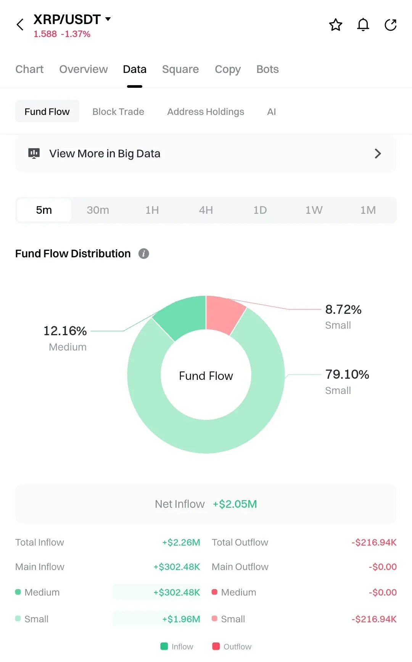Open Fund Flow Distribution info icon
Viewport: 412px width, 662px height.
pos(143,253)
